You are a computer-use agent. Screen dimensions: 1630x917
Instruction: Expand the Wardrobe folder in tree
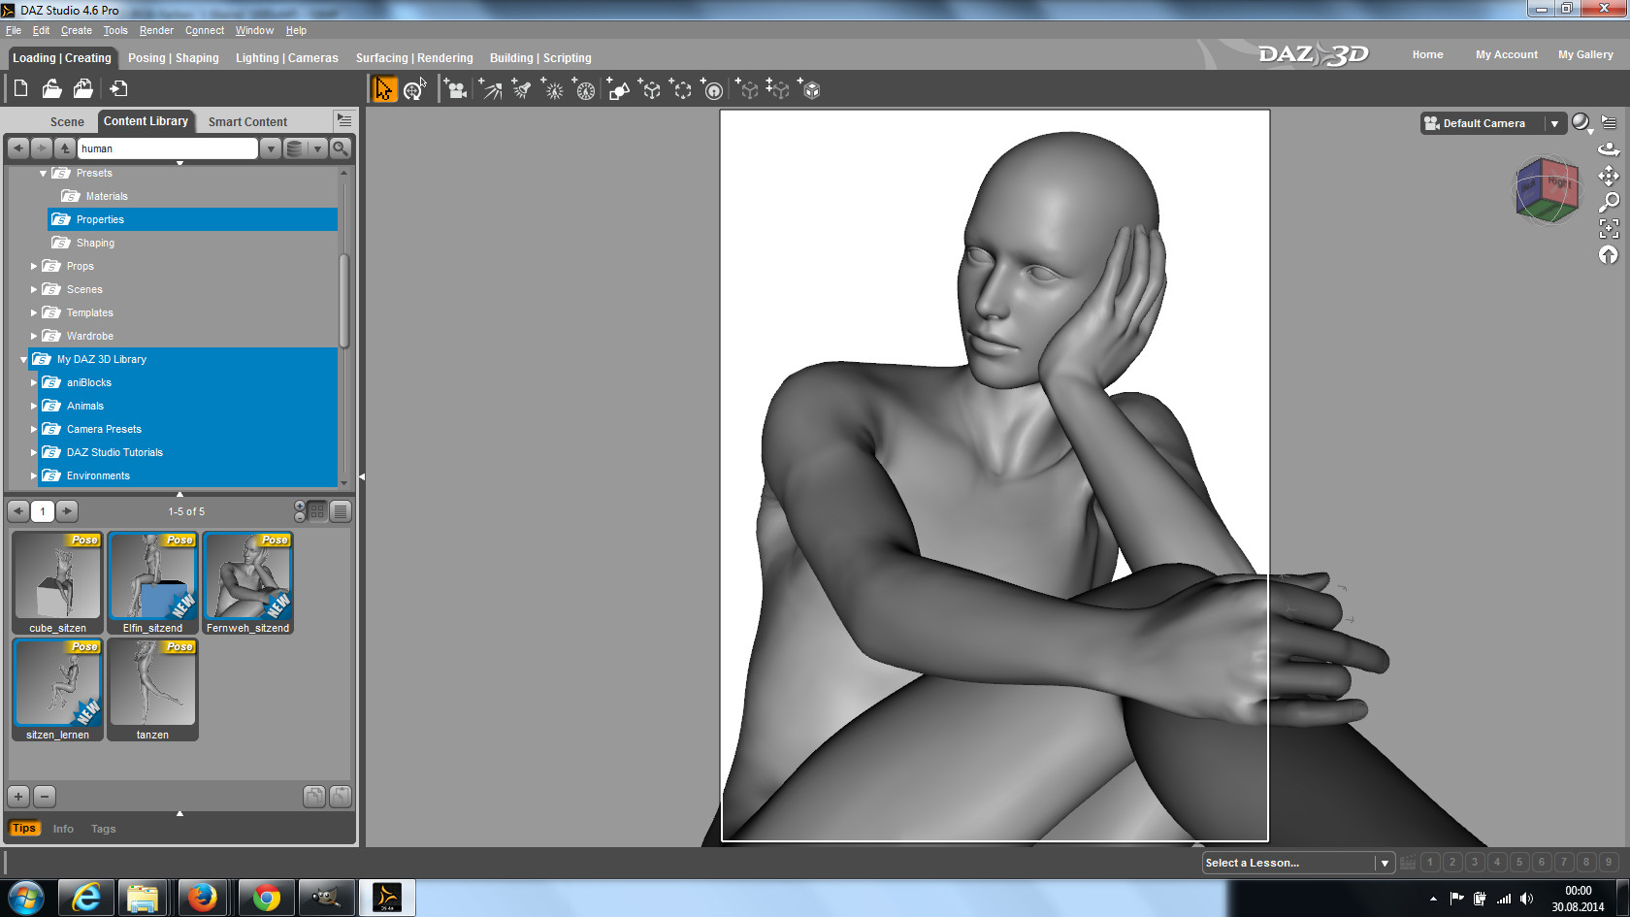click(34, 337)
